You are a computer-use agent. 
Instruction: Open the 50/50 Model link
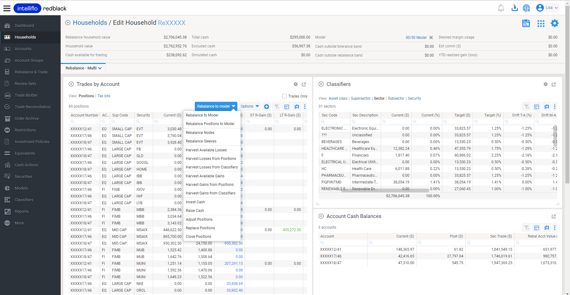(416, 38)
